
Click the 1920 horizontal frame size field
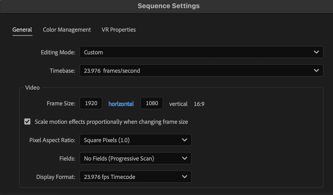[91, 103]
